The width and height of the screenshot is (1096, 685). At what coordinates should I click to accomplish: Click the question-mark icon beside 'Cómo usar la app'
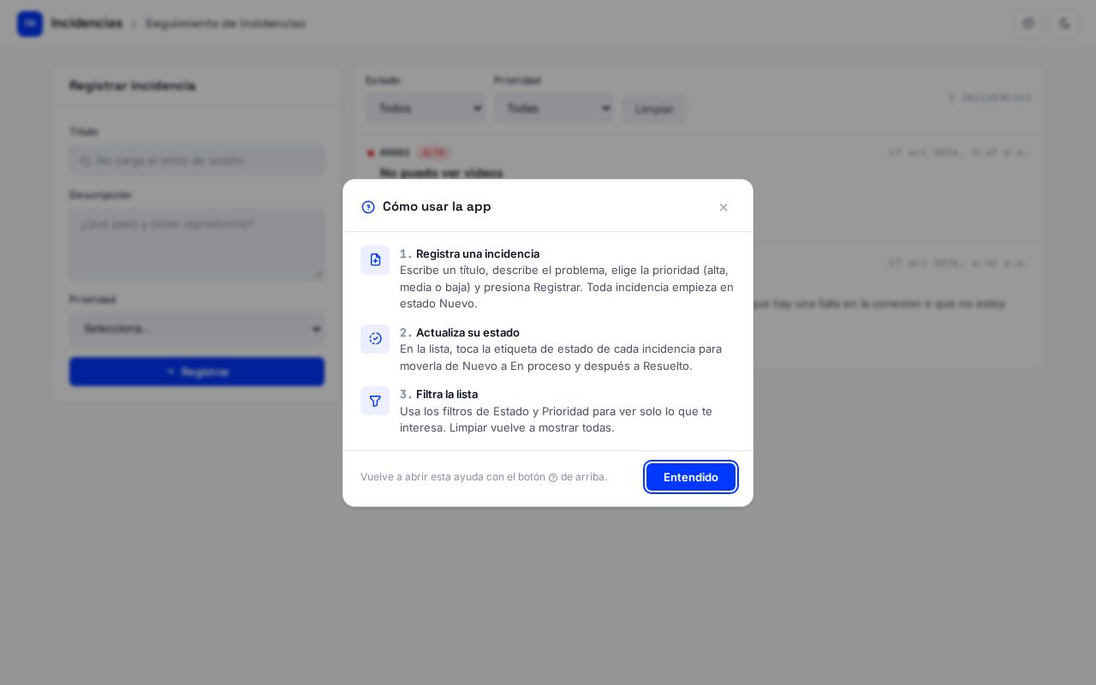click(x=368, y=207)
